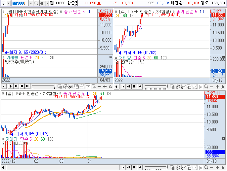Open weekly chart settings gear

[x=178, y=86]
